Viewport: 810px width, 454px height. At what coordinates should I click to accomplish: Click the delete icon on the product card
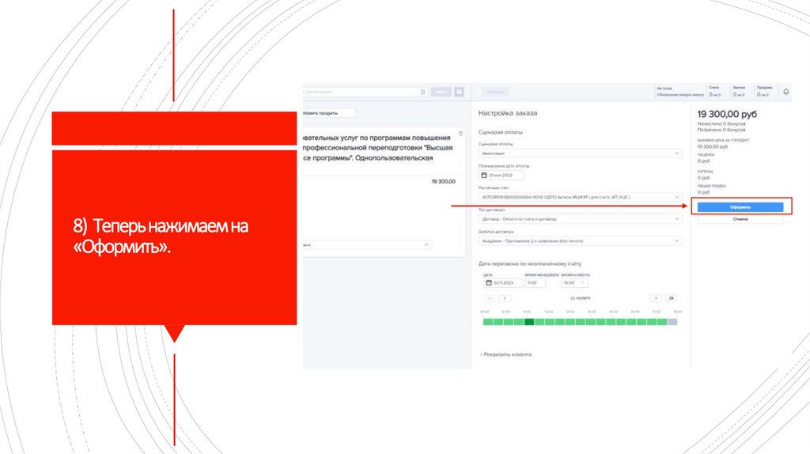460,134
